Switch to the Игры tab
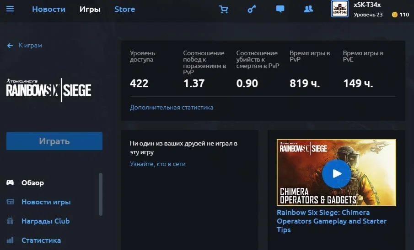The image size is (414, 250). click(90, 9)
